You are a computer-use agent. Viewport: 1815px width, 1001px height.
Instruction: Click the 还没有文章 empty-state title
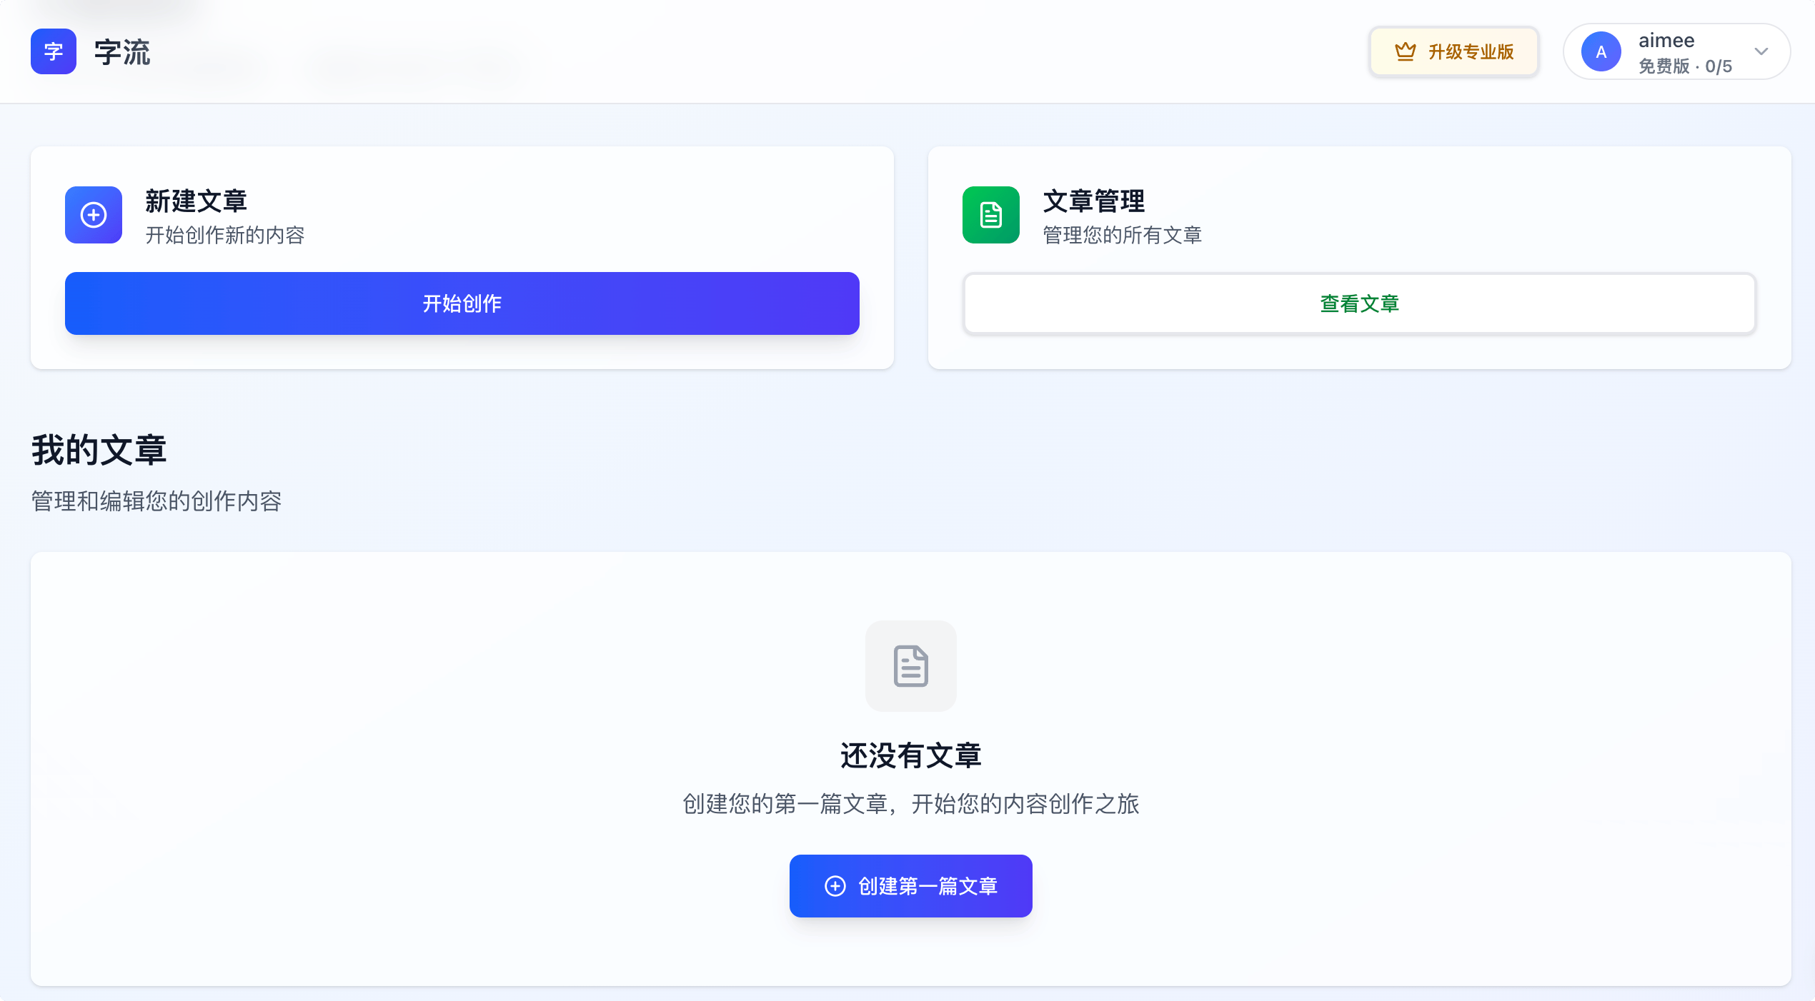click(x=910, y=756)
